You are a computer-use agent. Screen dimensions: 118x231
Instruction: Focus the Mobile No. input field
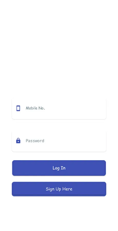pyautogui.click(x=59, y=109)
